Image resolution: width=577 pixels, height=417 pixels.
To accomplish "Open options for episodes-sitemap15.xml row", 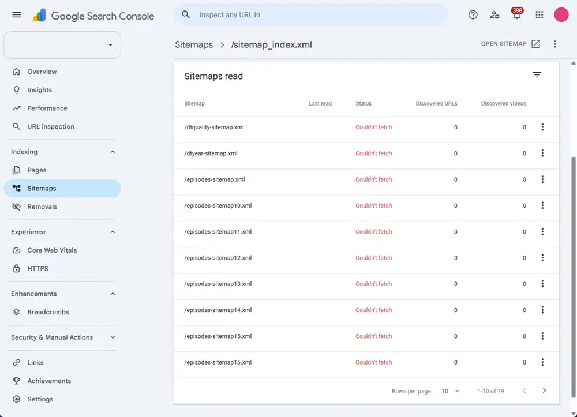I will pyautogui.click(x=542, y=336).
